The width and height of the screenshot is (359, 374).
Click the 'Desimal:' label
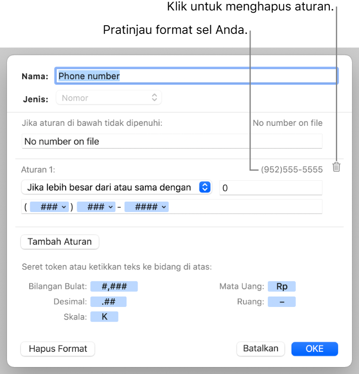[70, 301]
